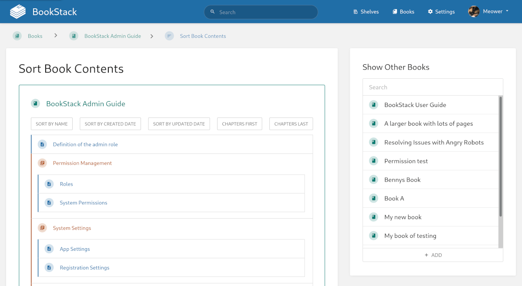The height and width of the screenshot is (286, 522).
Task: Add selected book with the Add button
Action: [x=433, y=255]
